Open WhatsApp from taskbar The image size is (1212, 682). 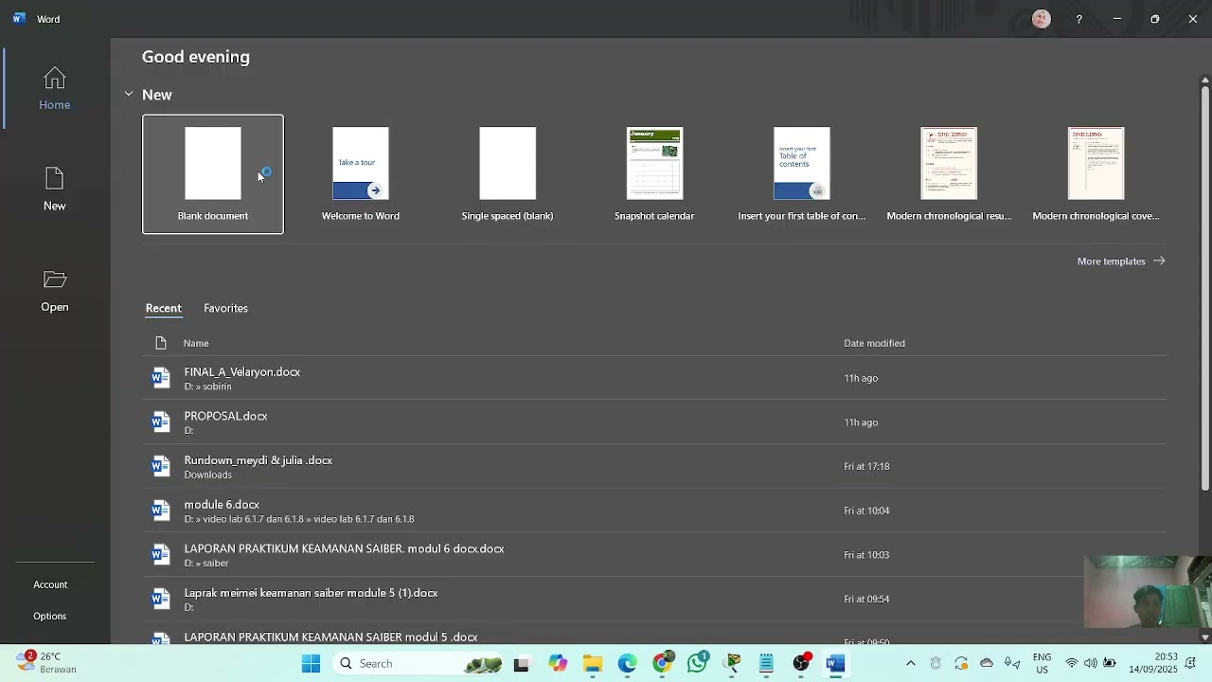click(698, 663)
